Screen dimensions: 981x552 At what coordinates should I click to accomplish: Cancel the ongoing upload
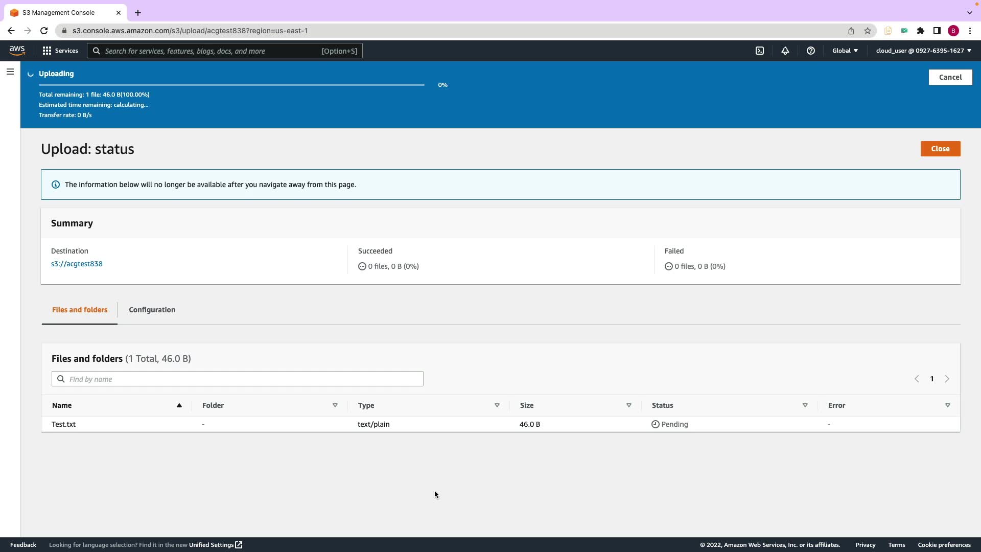pos(950,77)
